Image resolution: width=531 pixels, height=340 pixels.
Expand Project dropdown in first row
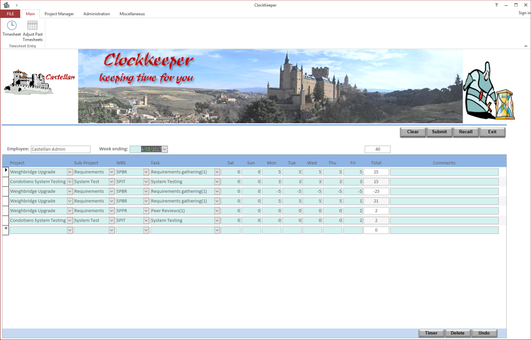[70, 172]
